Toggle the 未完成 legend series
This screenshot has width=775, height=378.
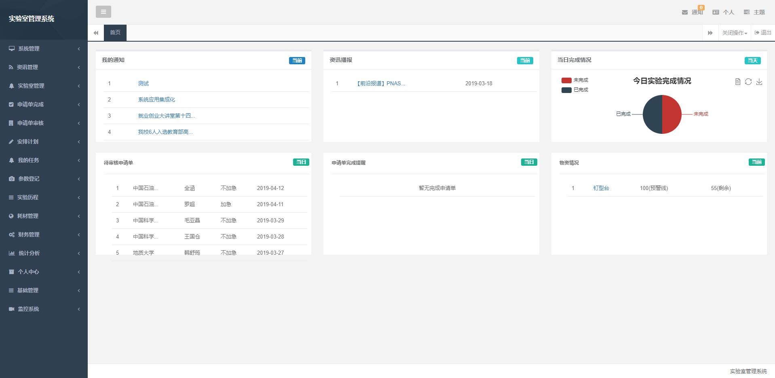pyautogui.click(x=574, y=80)
